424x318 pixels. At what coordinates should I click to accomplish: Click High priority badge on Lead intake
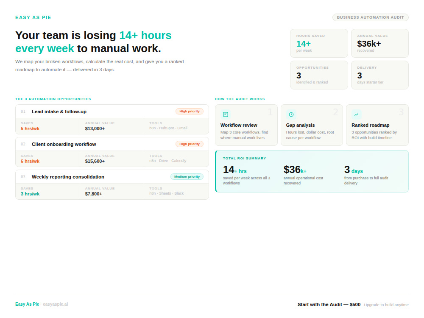pyautogui.click(x=189, y=112)
